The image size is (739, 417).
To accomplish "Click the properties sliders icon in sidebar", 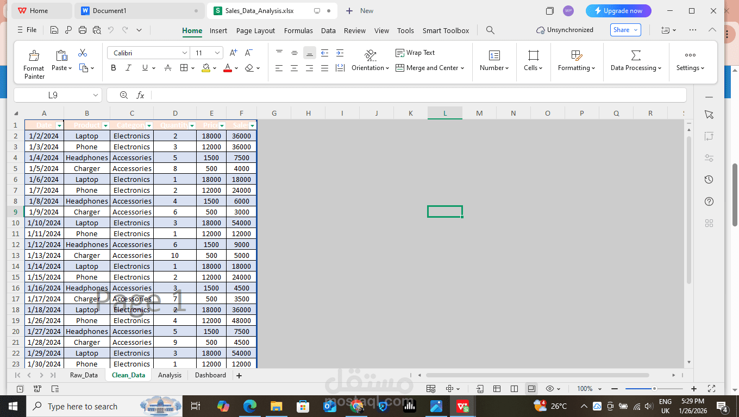I will [709, 158].
